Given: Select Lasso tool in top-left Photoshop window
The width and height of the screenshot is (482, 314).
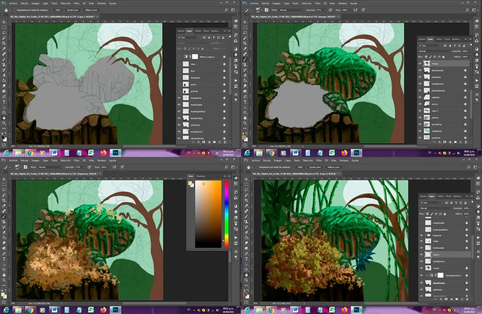Looking at the screenshot, I should click(x=4, y=33).
